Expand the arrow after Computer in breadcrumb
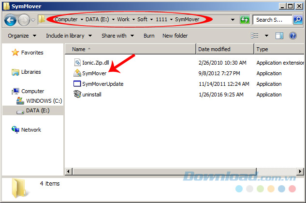This screenshot has height=203, width=306. [x=82, y=19]
